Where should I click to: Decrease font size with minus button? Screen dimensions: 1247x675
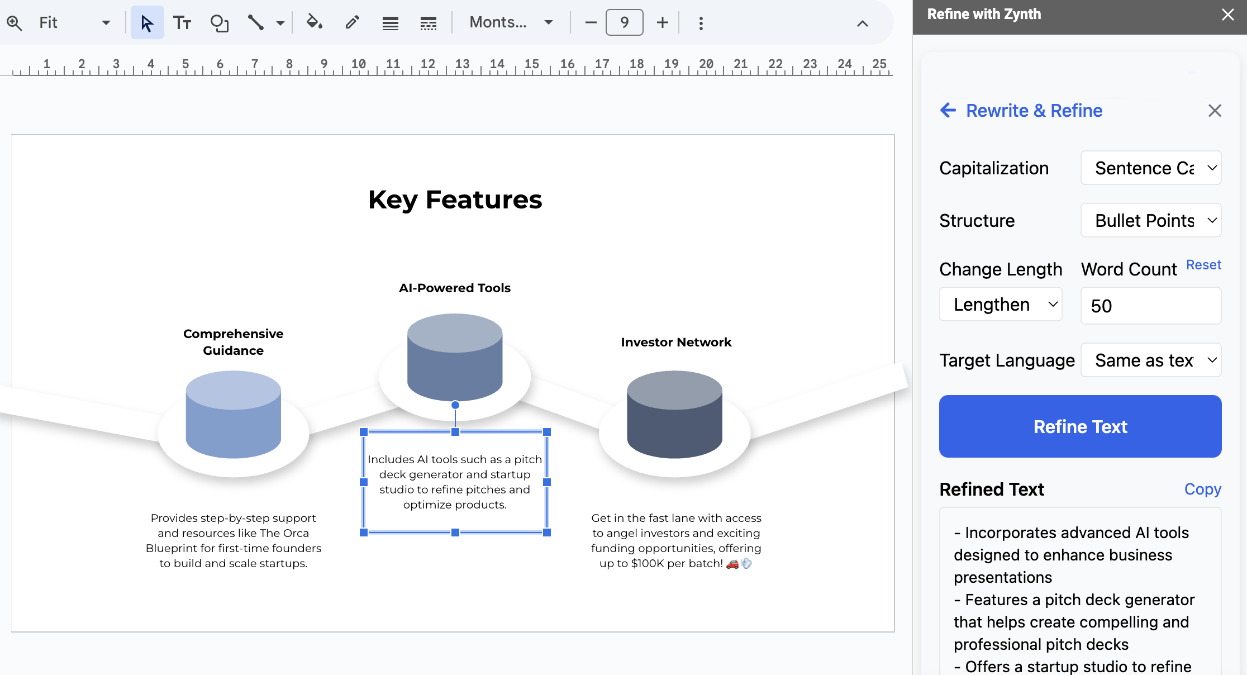[x=591, y=23]
